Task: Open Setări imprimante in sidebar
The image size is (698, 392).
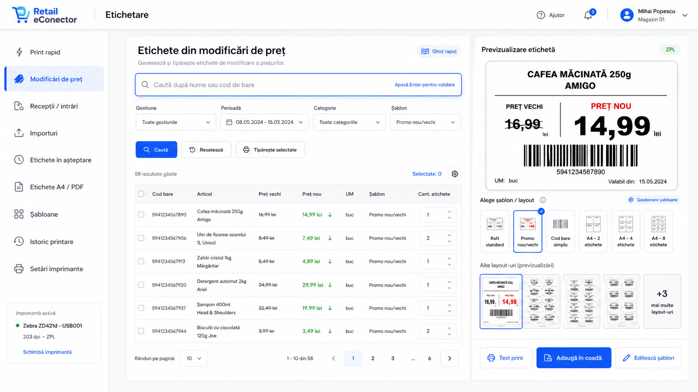Action: pyautogui.click(x=54, y=269)
